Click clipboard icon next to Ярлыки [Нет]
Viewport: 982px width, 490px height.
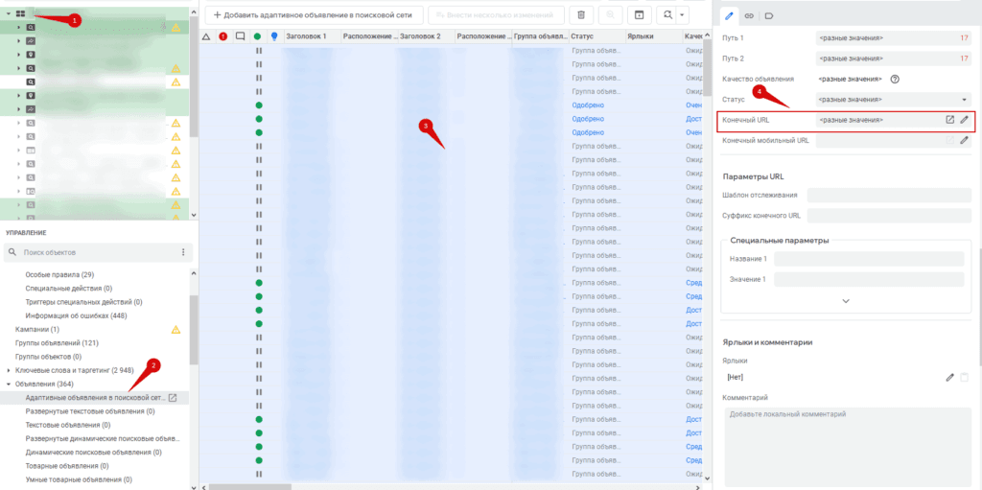coord(965,377)
